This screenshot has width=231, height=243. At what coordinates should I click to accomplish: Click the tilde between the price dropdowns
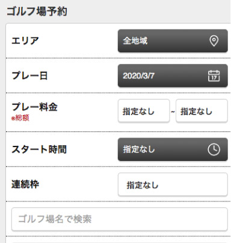tap(173, 112)
